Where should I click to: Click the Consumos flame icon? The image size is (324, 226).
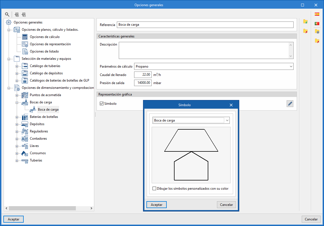25,153
